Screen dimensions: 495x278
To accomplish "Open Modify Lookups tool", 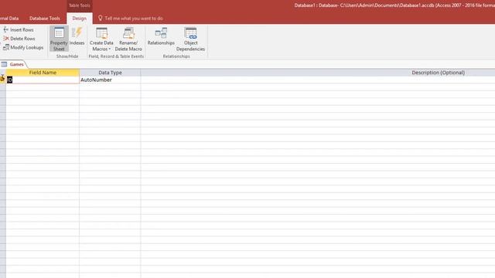I will [23, 47].
